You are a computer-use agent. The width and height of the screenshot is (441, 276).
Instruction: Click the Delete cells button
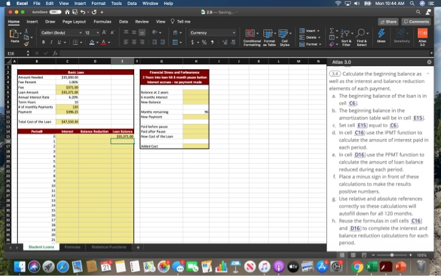310,37
